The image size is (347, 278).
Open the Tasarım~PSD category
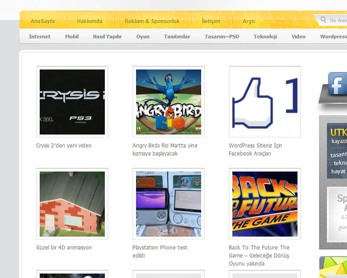click(x=222, y=37)
